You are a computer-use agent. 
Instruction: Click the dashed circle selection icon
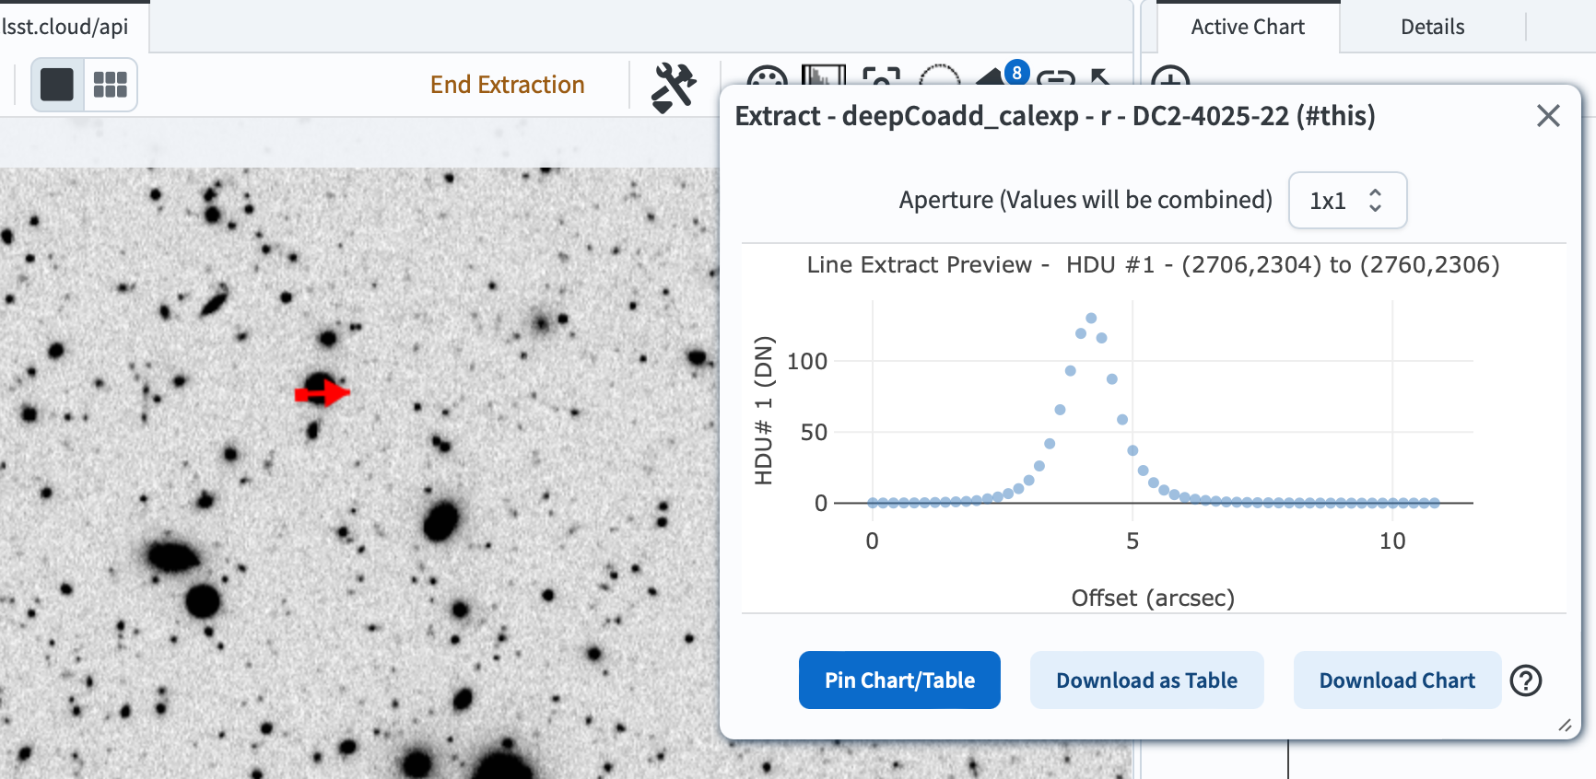click(939, 77)
